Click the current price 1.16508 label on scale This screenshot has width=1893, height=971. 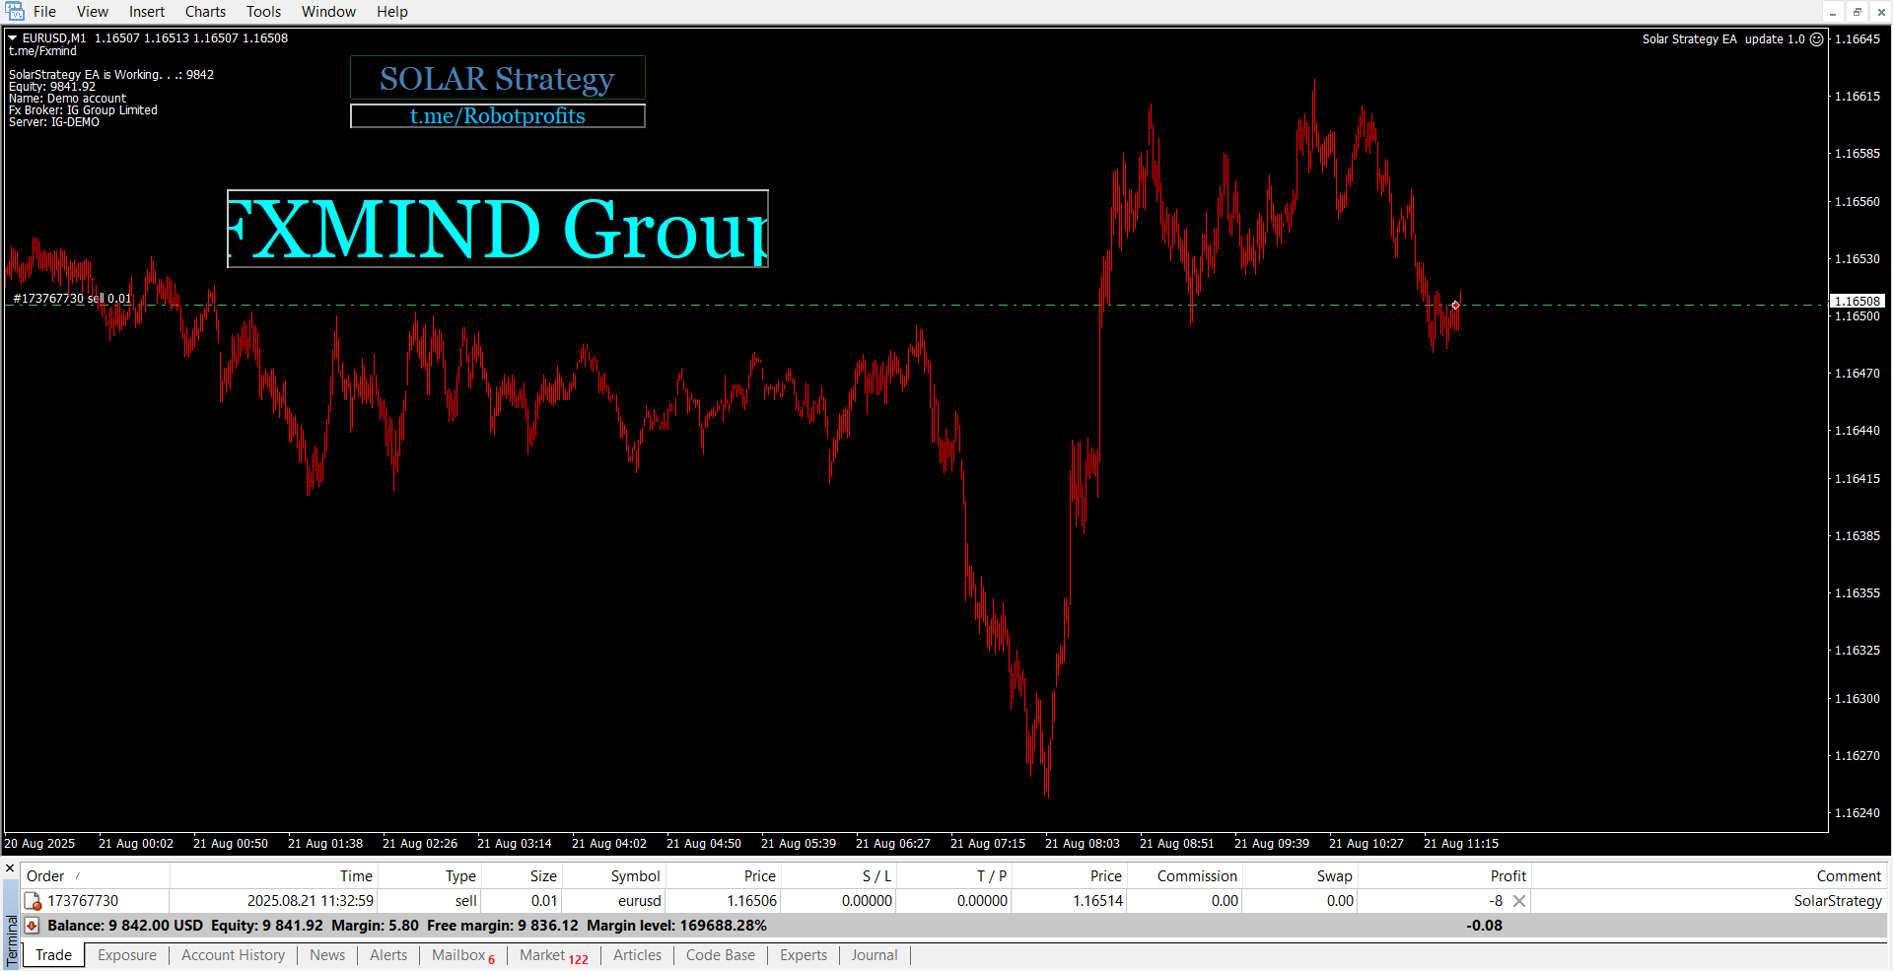point(1858,301)
